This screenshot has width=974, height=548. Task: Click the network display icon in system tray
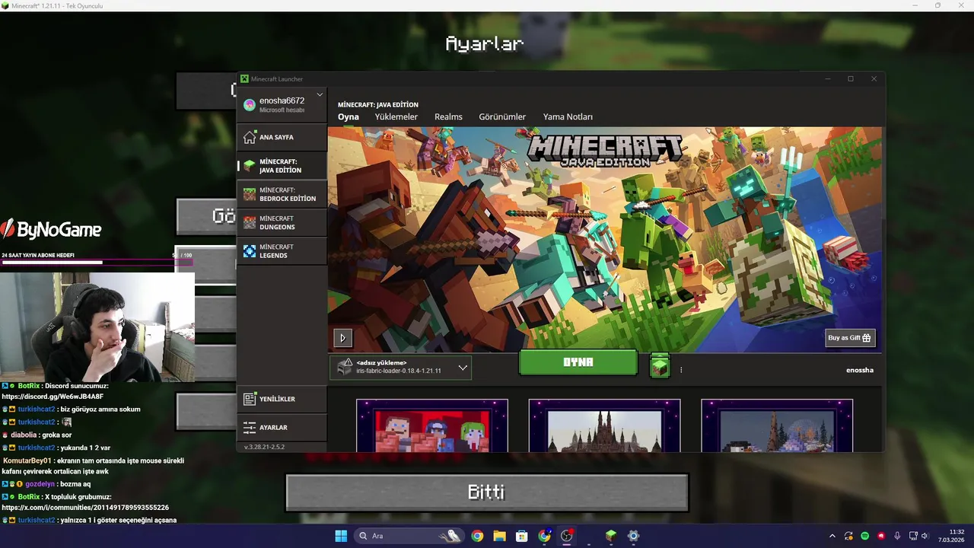(x=912, y=536)
